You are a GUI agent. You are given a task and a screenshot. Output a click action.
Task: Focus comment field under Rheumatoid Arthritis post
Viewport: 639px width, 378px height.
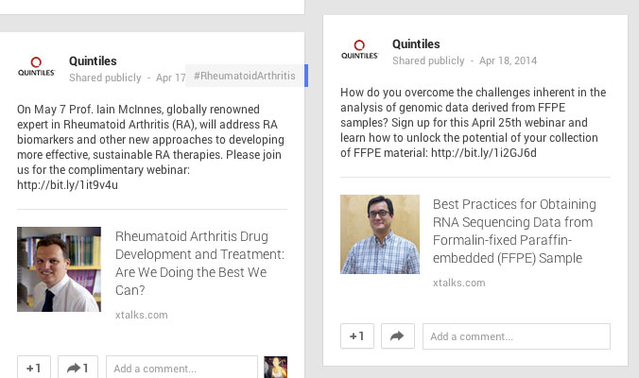pyautogui.click(x=181, y=368)
